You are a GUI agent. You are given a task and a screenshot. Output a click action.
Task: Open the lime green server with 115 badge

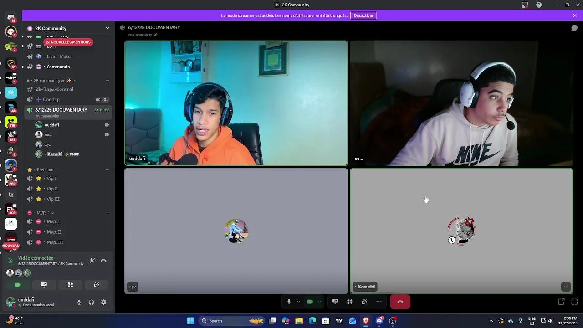click(11, 122)
